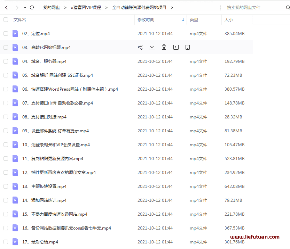Click video icon of 08、支付接口对接.mp4
The height and width of the screenshot is (249, 290).
[x=15, y=117]
